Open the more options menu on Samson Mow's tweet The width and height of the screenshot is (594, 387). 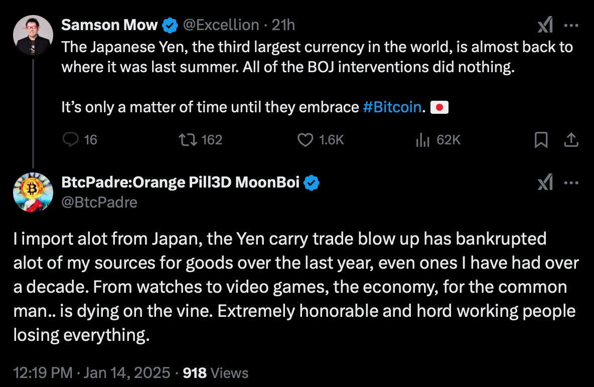click(x=571, y=25)
